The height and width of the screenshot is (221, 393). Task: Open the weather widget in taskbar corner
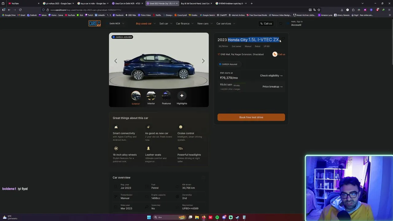(10, 217)
